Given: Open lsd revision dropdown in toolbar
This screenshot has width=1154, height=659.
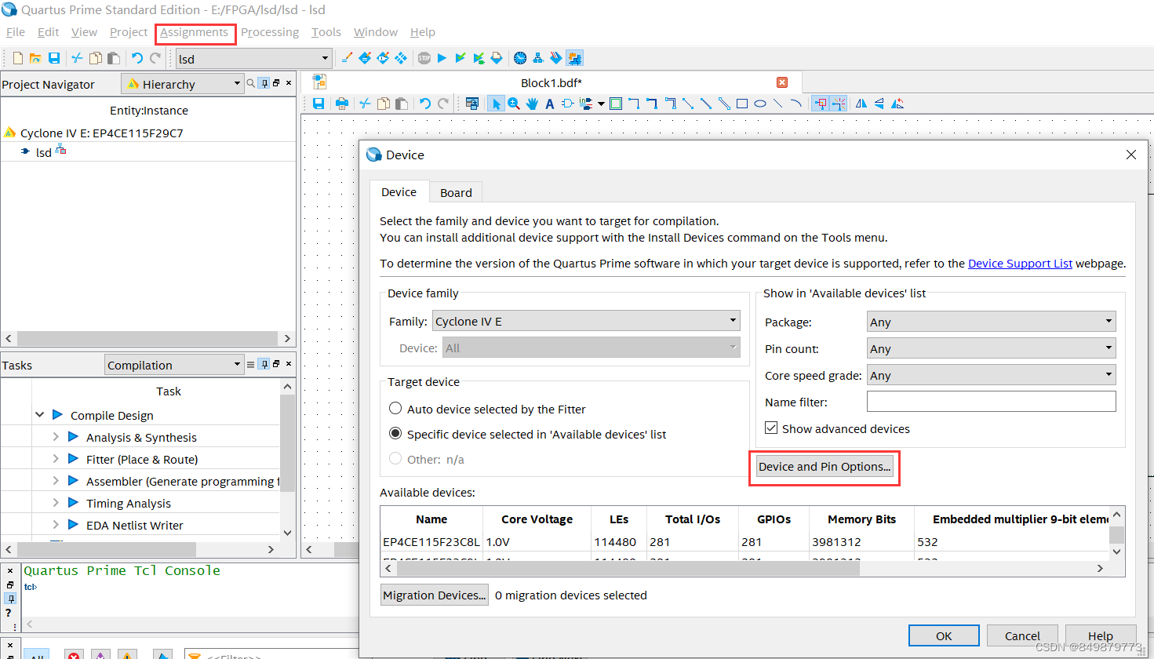Looking at the screenshot, I should 253,59.
